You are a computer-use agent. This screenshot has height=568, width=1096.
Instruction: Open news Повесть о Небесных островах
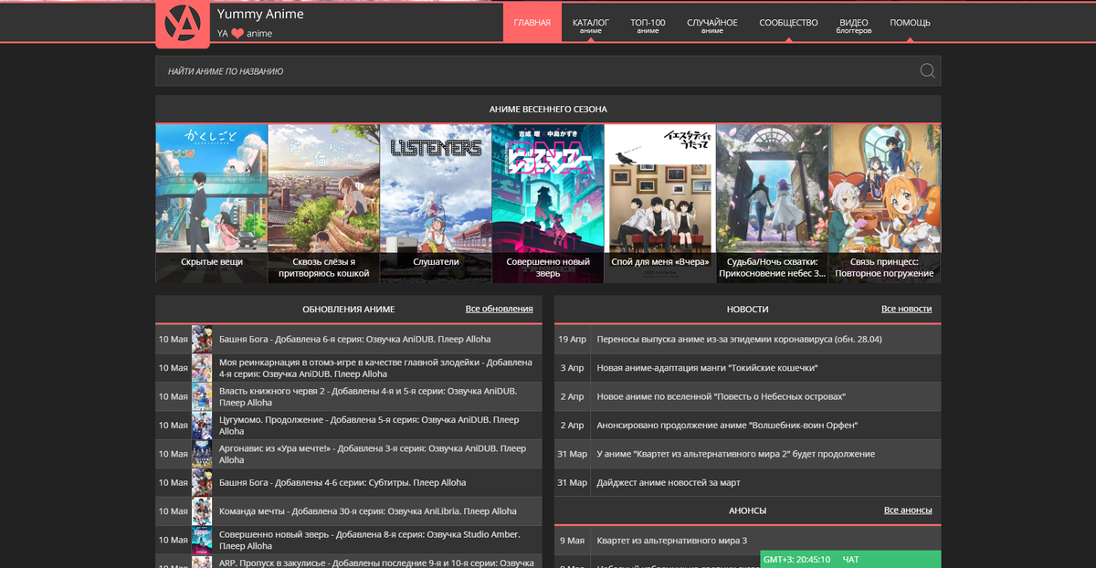point(721,396)
